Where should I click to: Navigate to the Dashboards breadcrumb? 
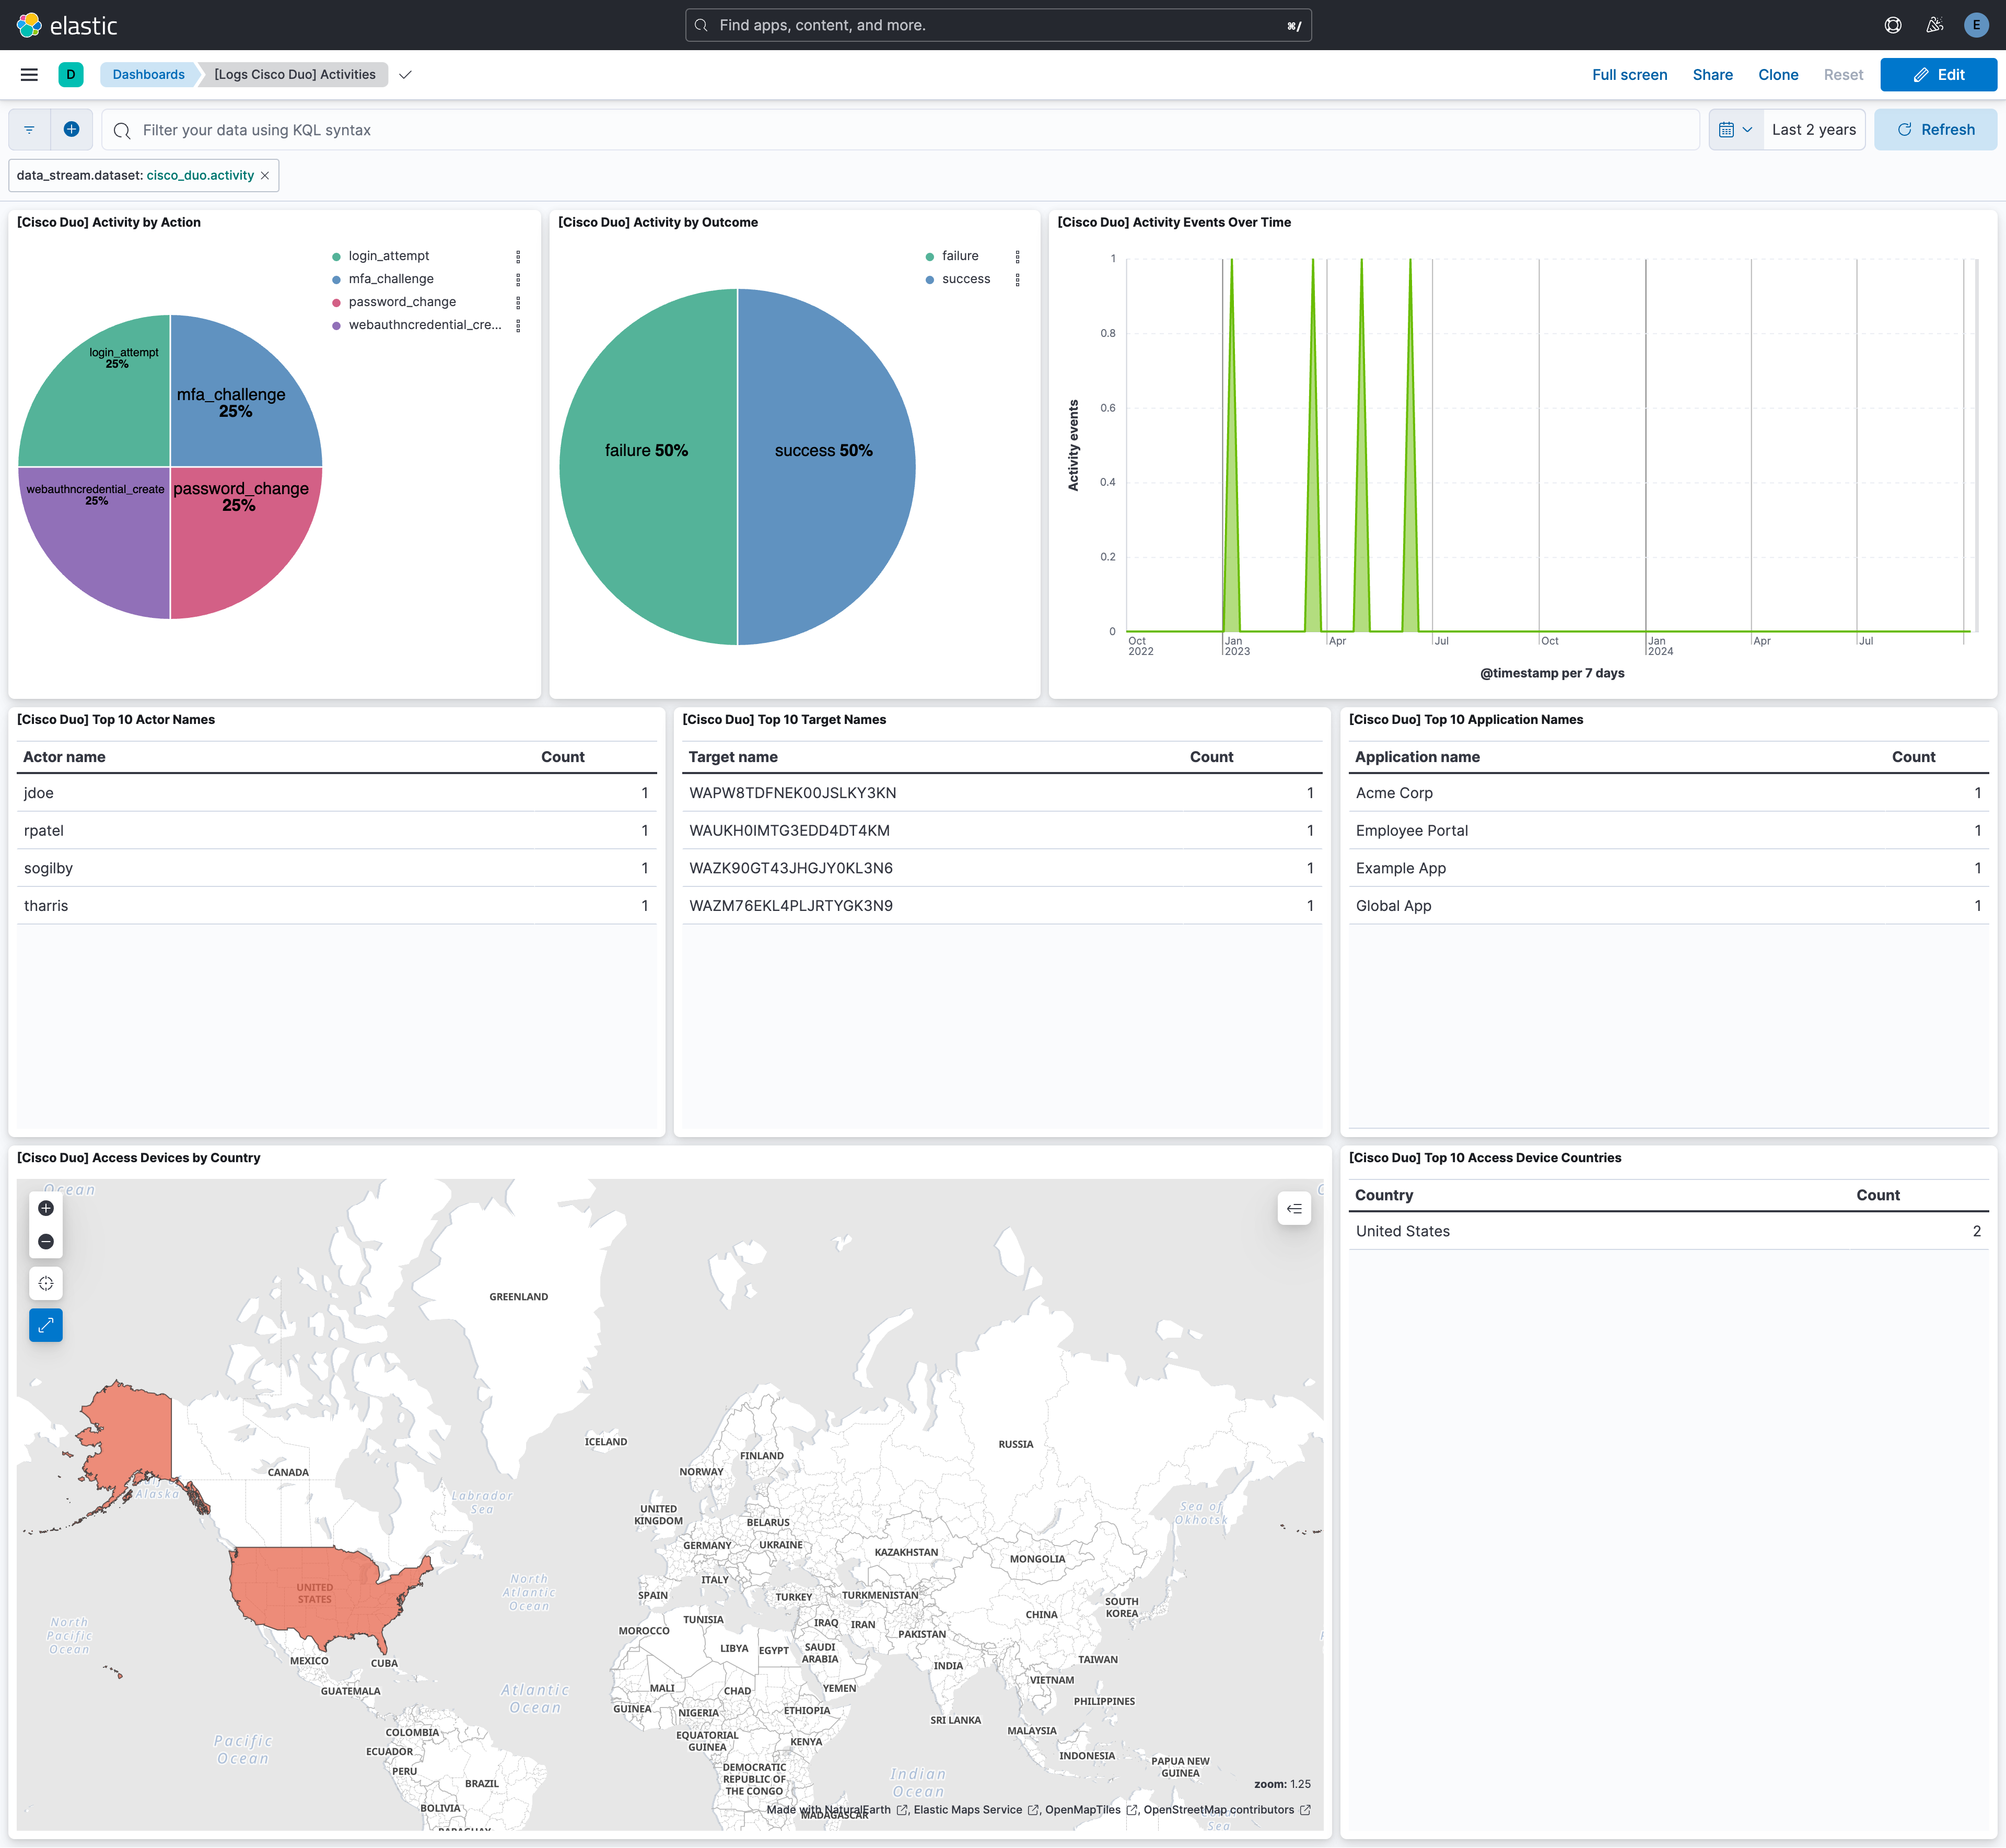pos(148,74)
